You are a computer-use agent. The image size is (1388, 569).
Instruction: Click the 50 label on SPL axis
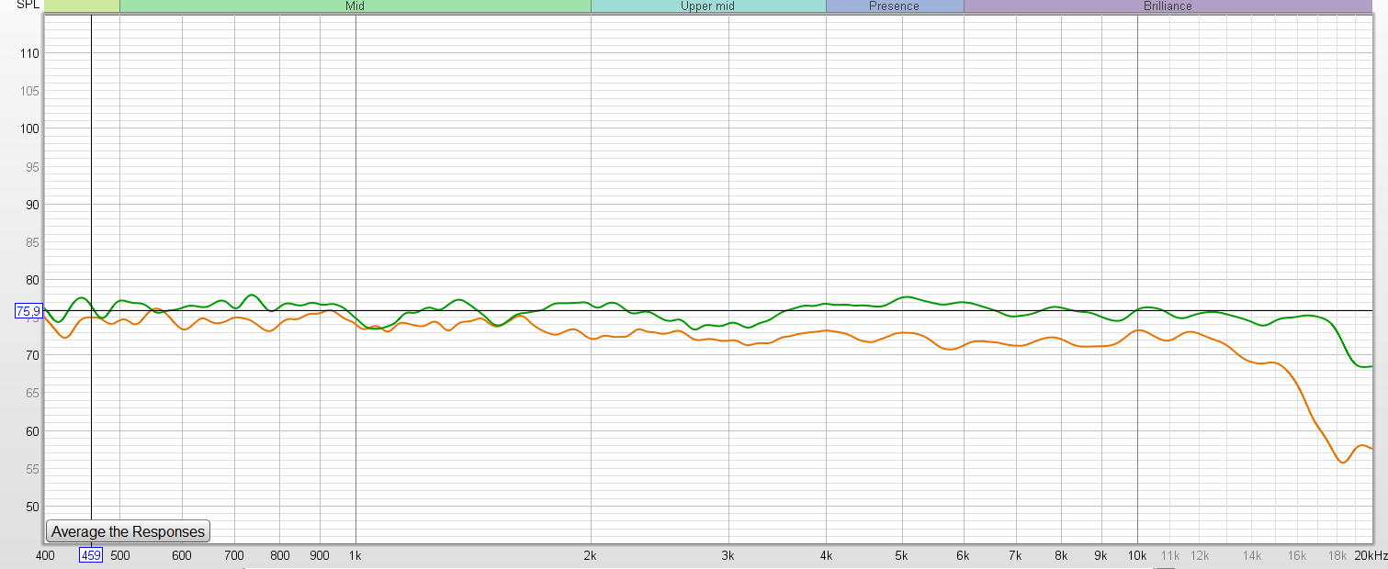click(x=32, y=507)
